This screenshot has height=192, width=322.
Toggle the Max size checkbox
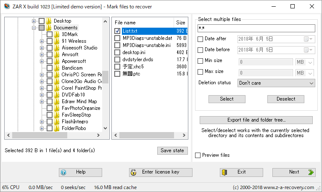(200, 72)
